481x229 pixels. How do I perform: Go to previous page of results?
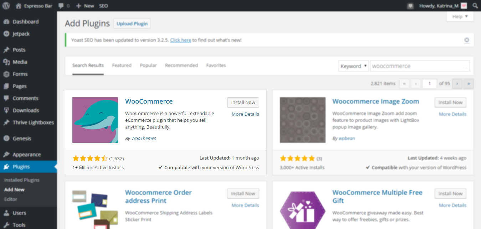(416, 84)
